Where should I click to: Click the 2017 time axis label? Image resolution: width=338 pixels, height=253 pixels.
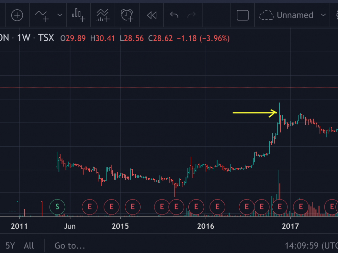tap(290, 226)
